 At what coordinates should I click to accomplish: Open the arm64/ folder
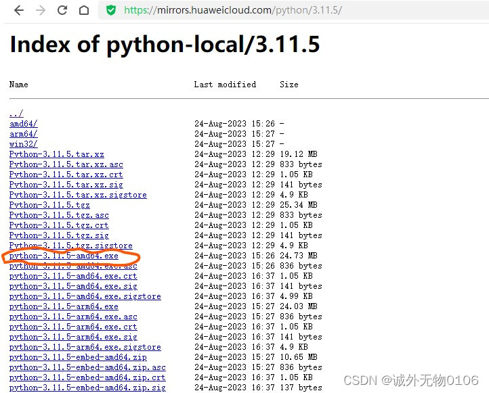point(24,134)
